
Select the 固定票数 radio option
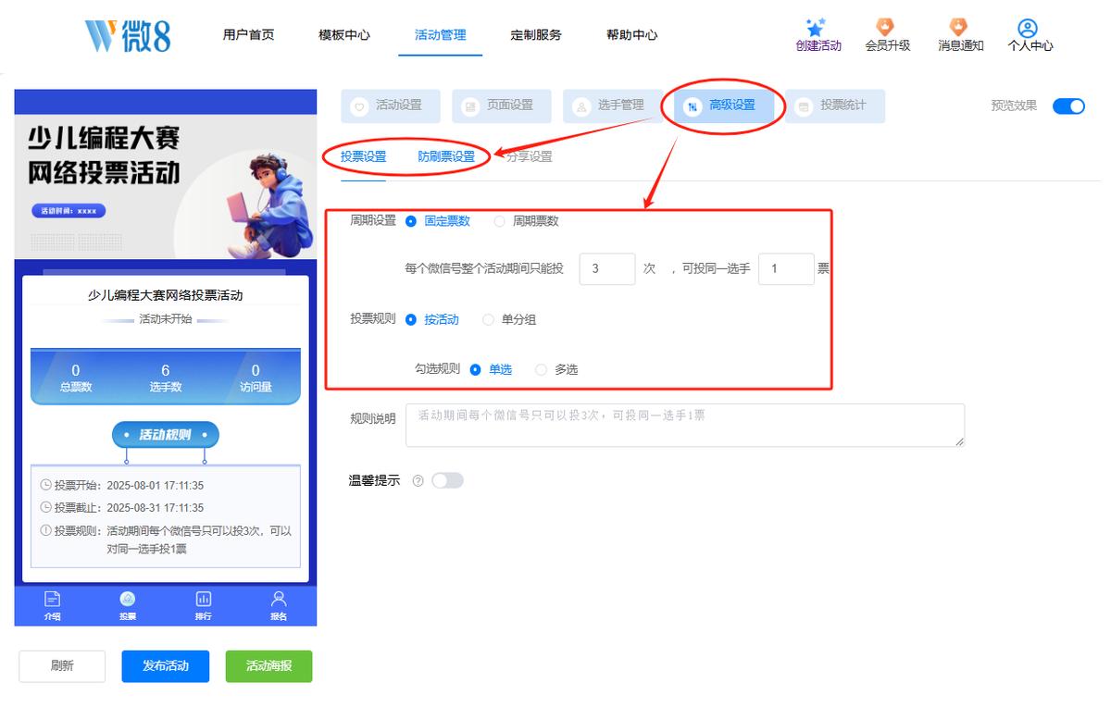pyautogui.click(x=411, y=221)
